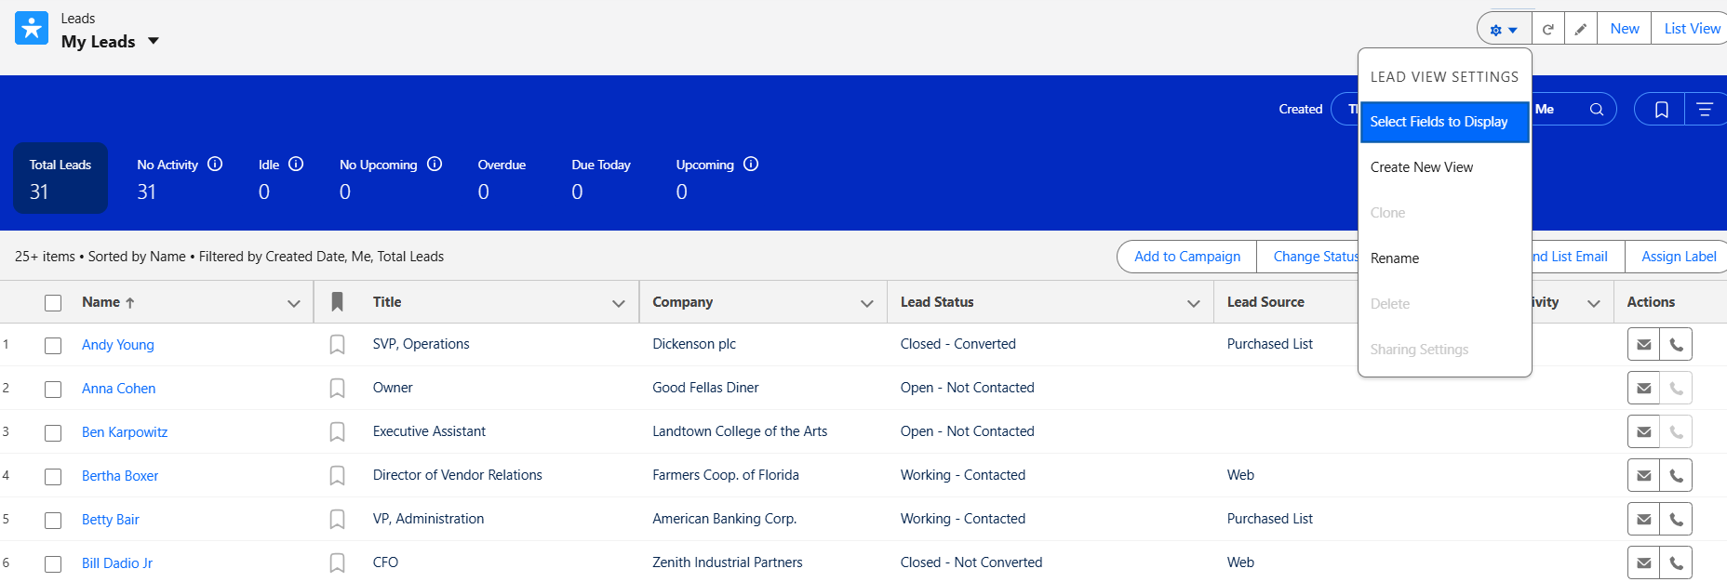The width and height of the screenshot is (1727, 582).
Task: Click the bookmark icon in blue header
Action: tap(1661, 110)
